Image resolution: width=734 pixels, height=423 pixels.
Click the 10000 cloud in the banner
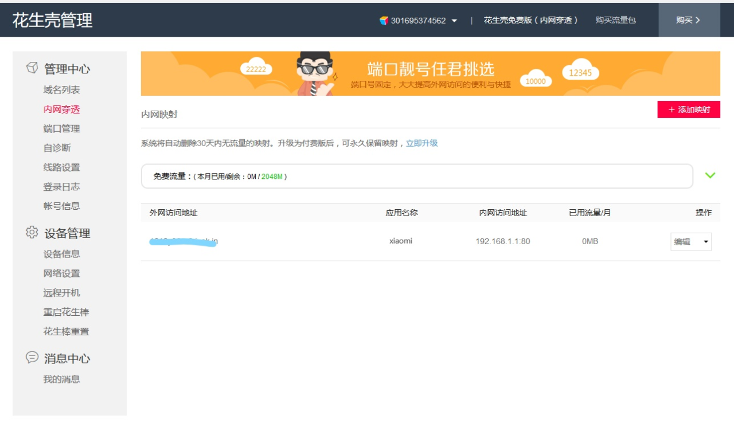tap(536, 81)
